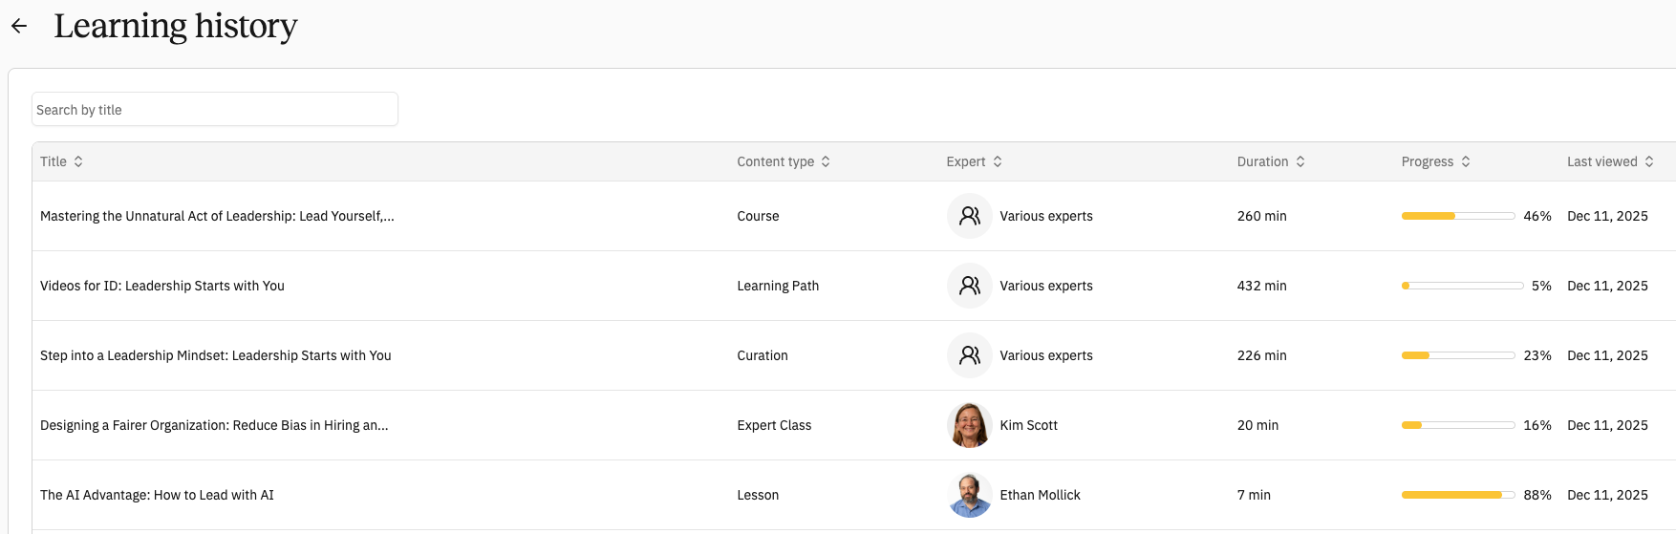
Task: Click the back arrow icon
Action: click(x=19, y=27)
